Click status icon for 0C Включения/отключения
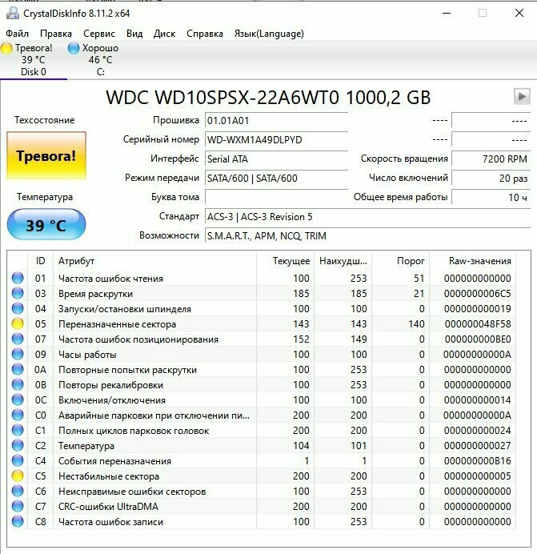The height and width of the screenshot is (554, 537). click(x=18, y=399)
